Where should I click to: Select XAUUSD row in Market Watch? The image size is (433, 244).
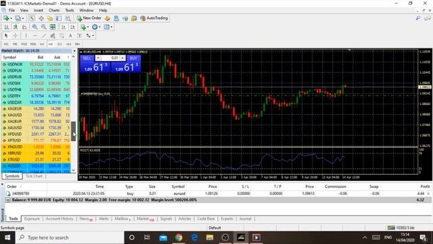click(36, 128)
